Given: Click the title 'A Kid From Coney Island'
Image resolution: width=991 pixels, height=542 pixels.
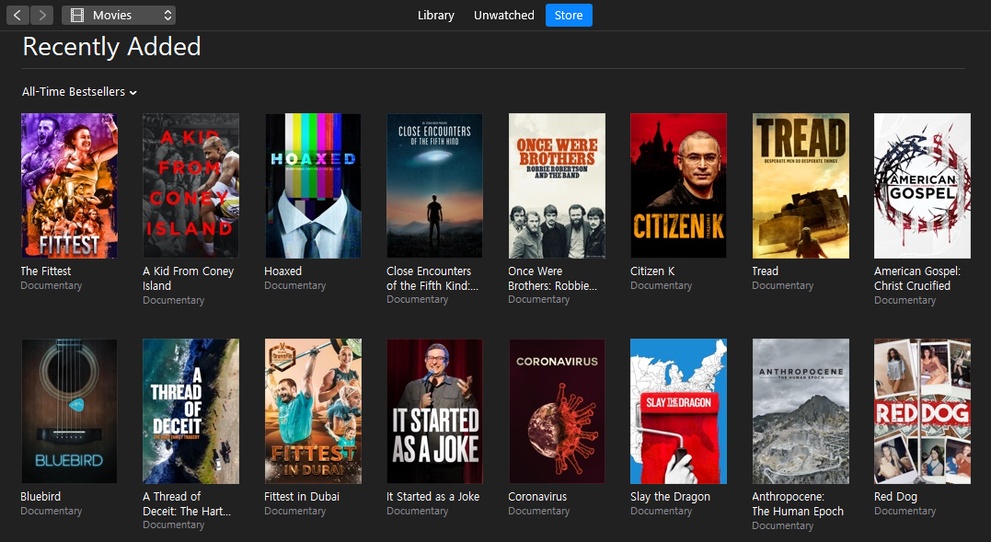Looking at the screenshot, I should click(x=189, y=278).
